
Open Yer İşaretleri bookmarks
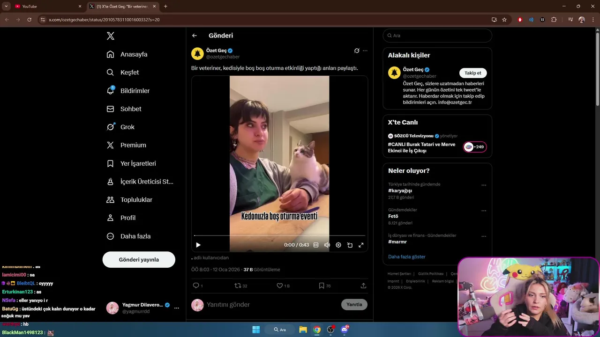tap(131, 163)
